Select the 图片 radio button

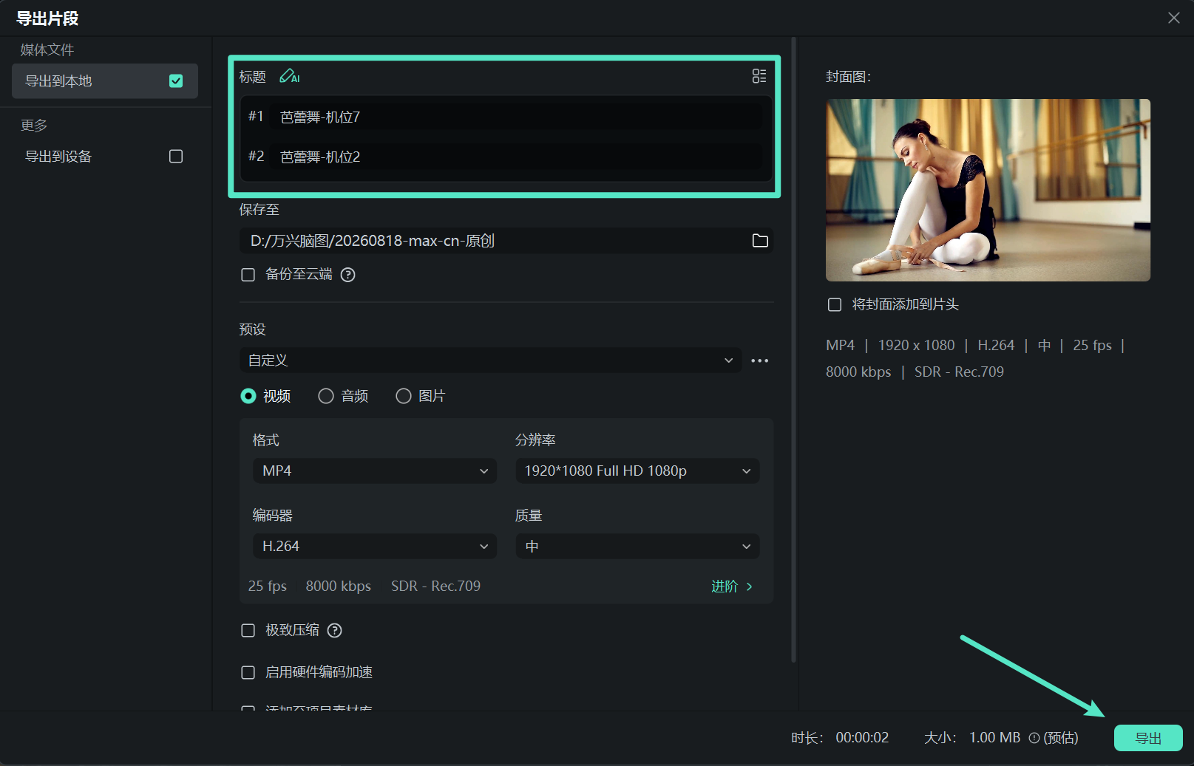pyautogui.click(x=404, y=396)
